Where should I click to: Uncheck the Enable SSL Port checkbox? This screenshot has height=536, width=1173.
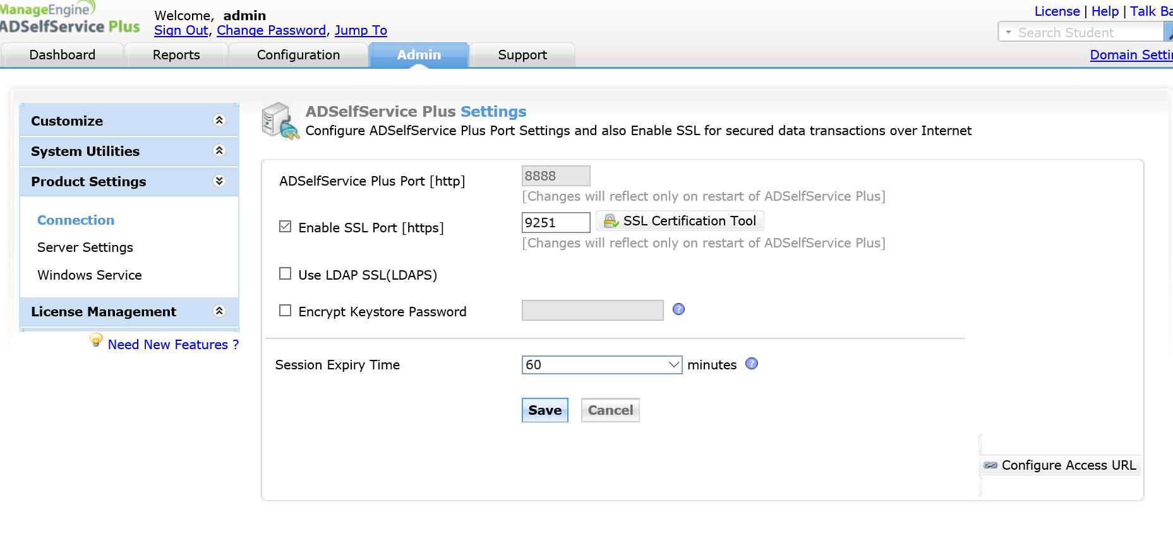(x=286, y=227)
